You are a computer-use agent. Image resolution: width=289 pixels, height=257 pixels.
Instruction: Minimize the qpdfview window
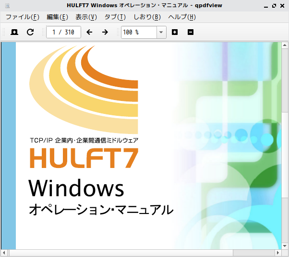266,6
